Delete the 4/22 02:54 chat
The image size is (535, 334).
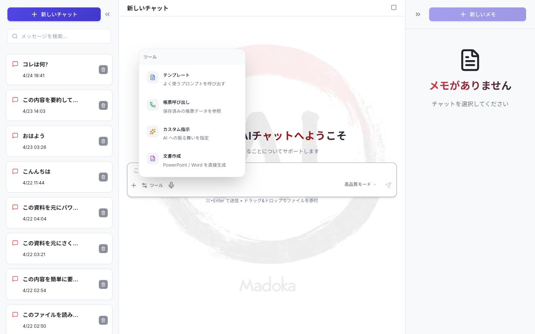click(103, 285)
